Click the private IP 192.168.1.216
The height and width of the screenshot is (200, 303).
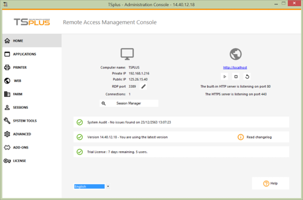(139, 73)
